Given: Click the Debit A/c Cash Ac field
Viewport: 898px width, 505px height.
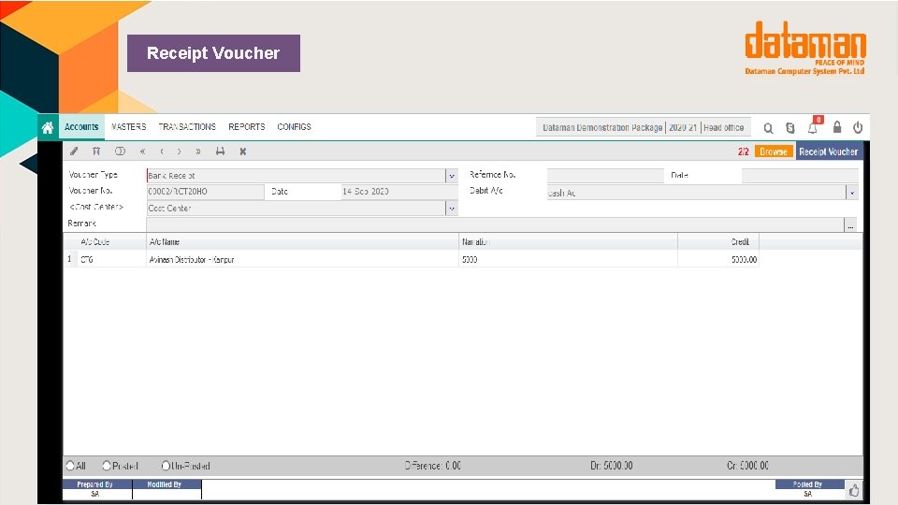Looking at the screenshot, I should tap(696, 193).
